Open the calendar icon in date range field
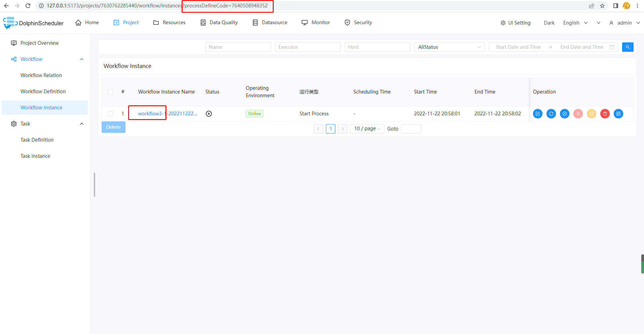Screen dimensions: 644x334 (612, 47)
